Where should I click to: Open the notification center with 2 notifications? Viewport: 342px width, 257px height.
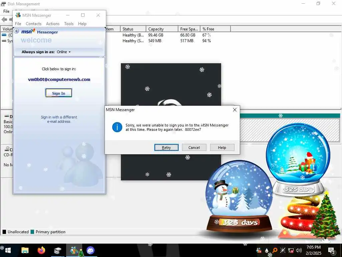tap(332, 251)
